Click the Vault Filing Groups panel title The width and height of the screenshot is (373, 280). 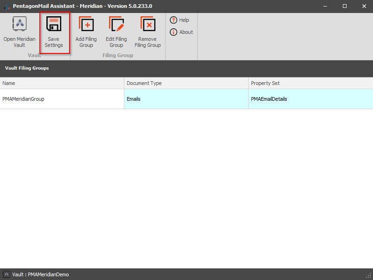point(27,68)
